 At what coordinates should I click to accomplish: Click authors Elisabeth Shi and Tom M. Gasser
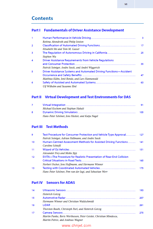click(61, 49)
